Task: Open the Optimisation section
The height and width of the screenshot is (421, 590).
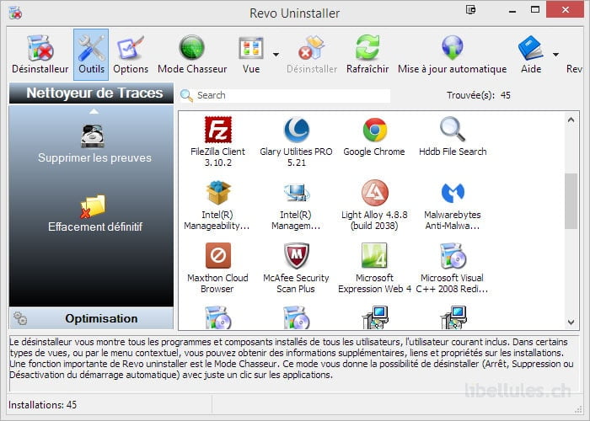Action: coord(91,318)
